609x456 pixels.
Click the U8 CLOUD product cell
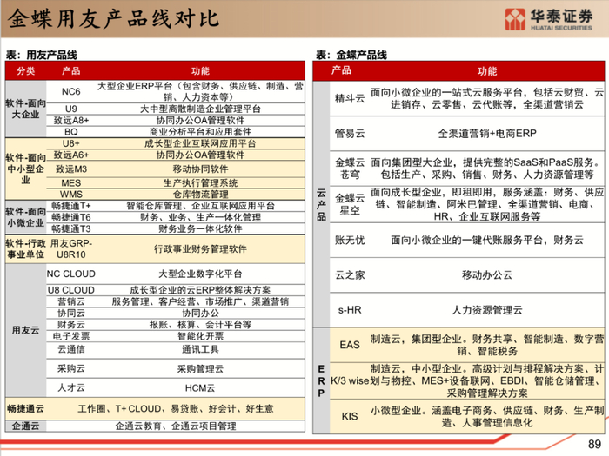coord(71,290)
